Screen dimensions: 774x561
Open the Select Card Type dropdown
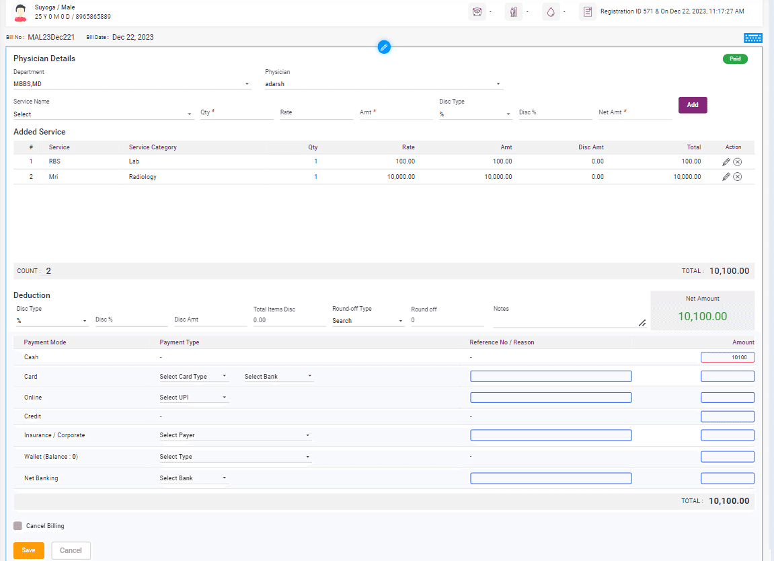coord(194,377)
